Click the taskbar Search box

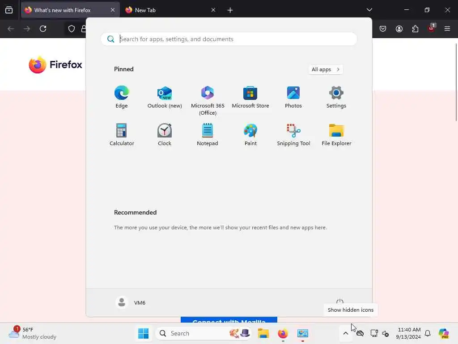click(204, 333)
